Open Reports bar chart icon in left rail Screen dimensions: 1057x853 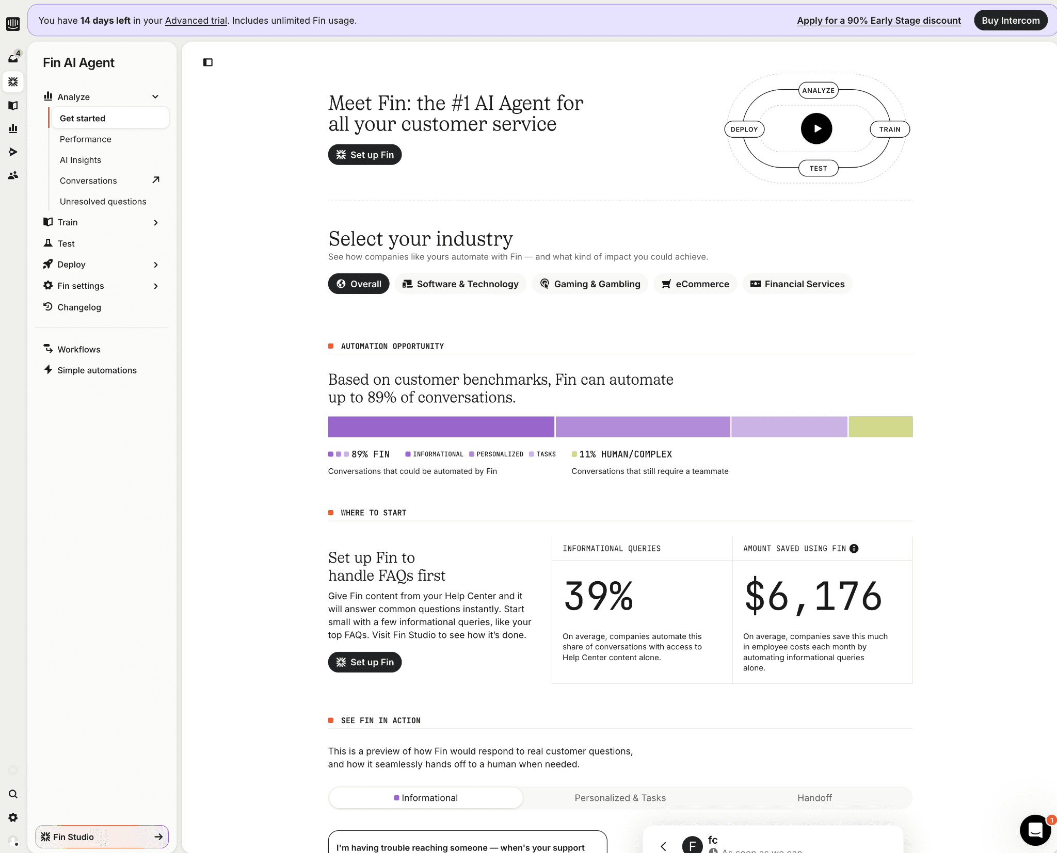coord(13,128)
